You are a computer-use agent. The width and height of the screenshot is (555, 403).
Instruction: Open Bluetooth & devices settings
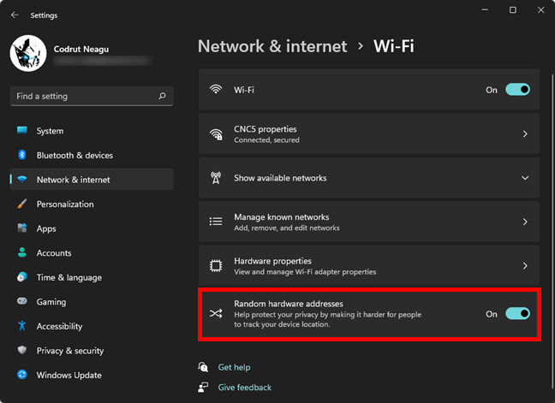click(92, 155)
